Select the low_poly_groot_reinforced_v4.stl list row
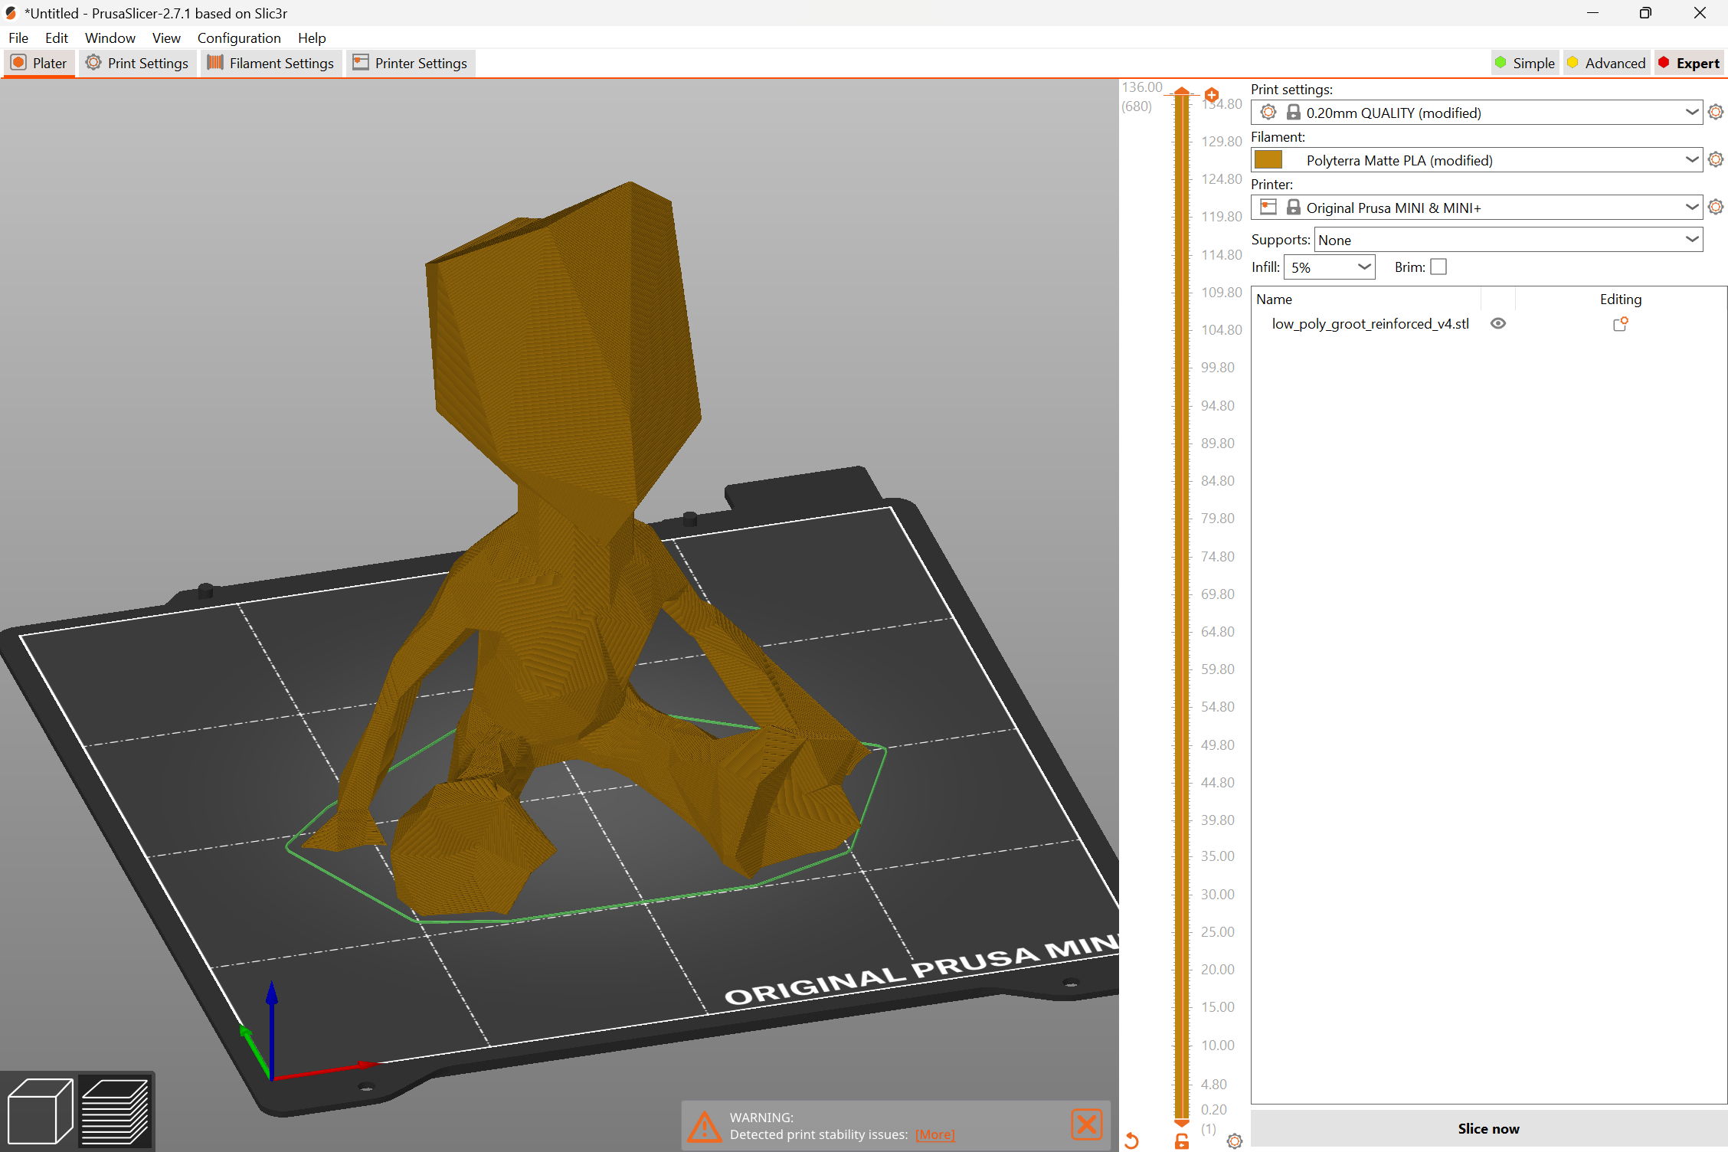This screenshot has height=1152, width=1728. (x=1488, y=324)
